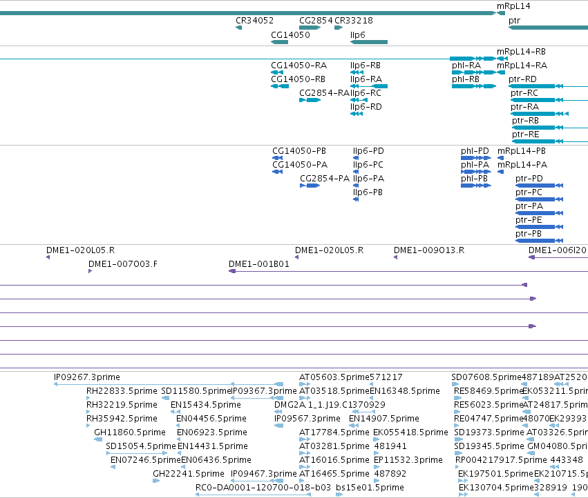The height and width of the screenshot is (498, 588).
Task: Click the ptr-PB protein label
Action: tap(529, 235)
